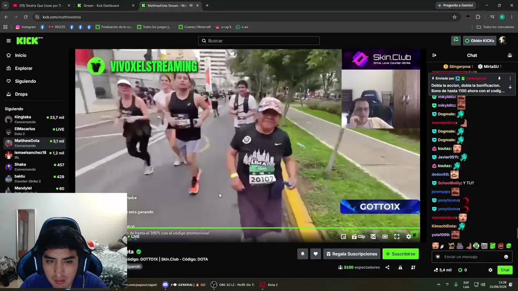Screen dimensions: 518x291
Task: Open the apps grid in bookmarks bar
Action: (5, 27)
